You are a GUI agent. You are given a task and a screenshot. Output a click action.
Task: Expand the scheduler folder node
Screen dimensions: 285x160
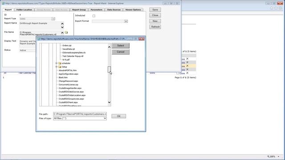(57, 63)
